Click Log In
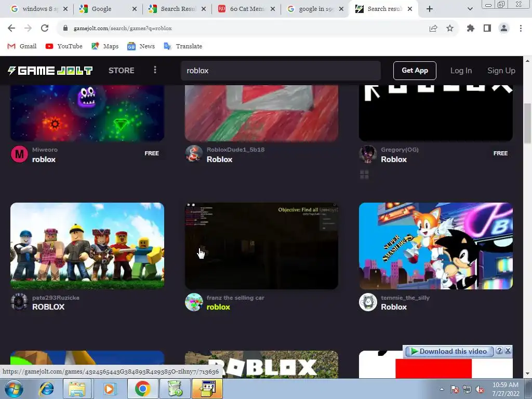Image resolution: width=532 pixels, height=399 pixels. pyautogui.click(x=461, y=71)
